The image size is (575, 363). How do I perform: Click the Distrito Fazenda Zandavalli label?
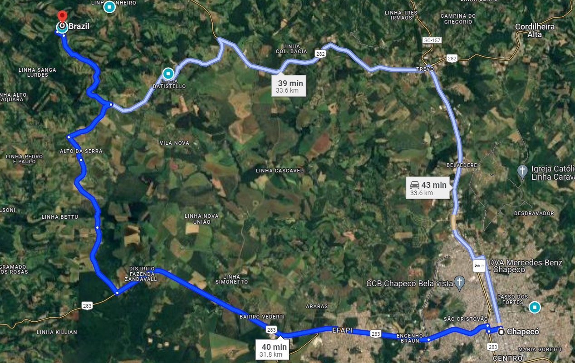click(144, 274)
